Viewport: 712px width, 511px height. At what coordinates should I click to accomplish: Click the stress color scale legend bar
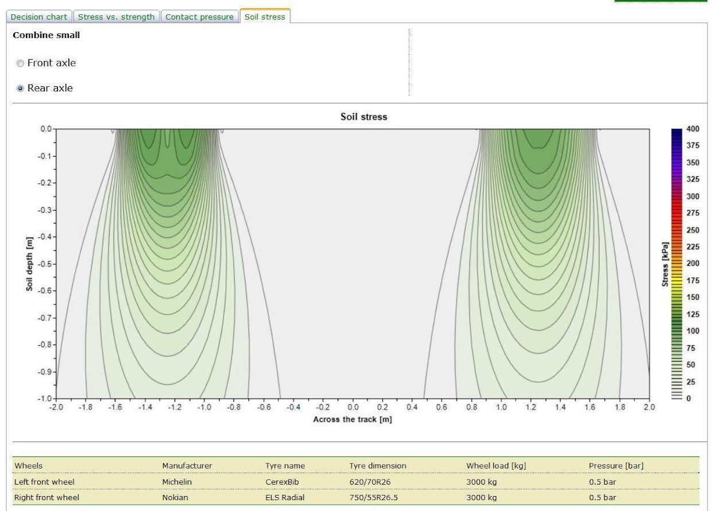click(676, 263)
